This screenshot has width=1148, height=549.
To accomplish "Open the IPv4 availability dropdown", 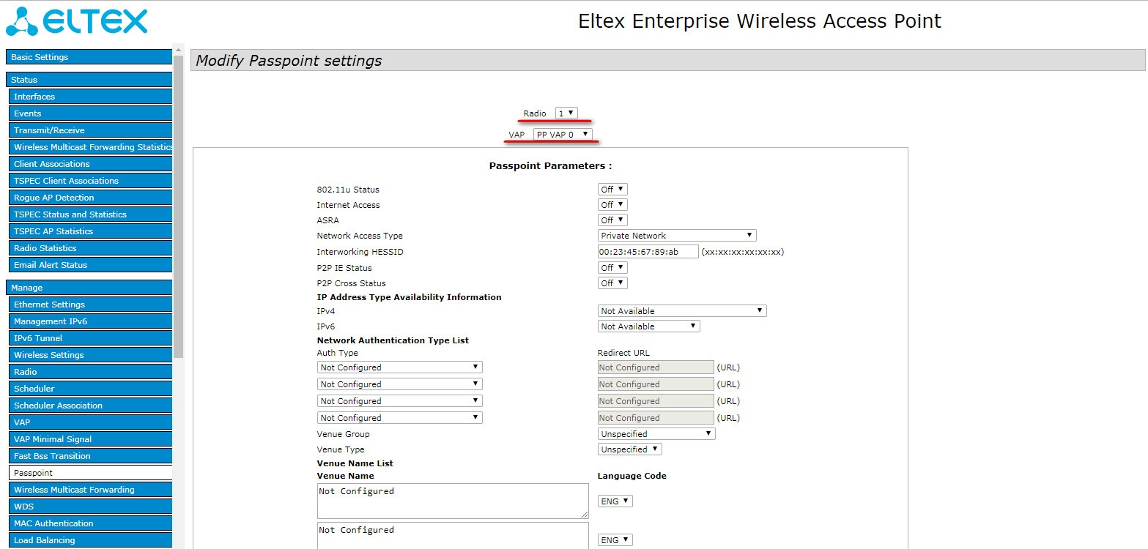I will point(681,311).
